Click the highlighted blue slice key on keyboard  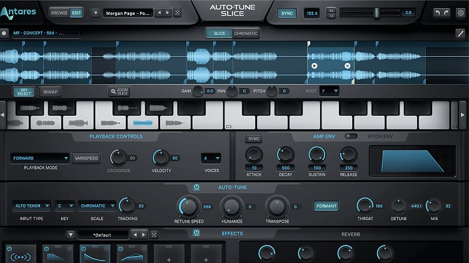click(143, 123)
